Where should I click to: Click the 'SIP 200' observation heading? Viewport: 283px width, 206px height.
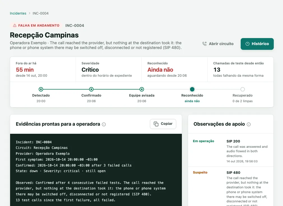(x=233, y=141)
